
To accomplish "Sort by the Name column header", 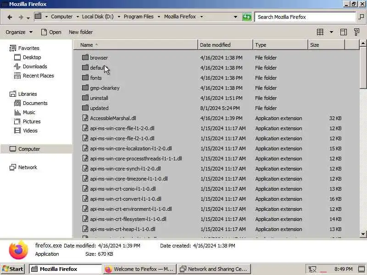I will (x=136, y=45).
